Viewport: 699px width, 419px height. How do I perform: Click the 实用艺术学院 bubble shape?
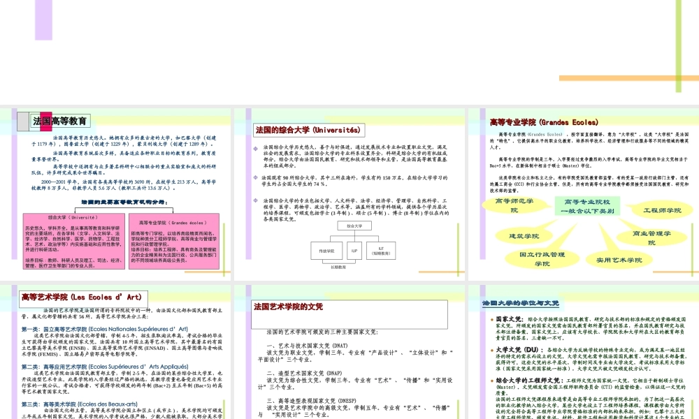click(x=619, y=260)
